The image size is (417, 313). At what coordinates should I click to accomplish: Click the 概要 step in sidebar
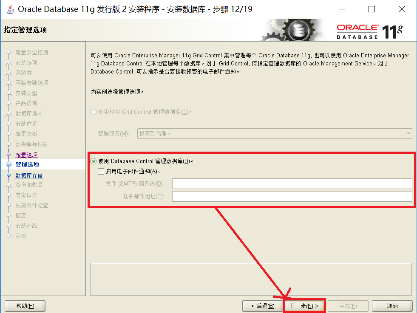point(21,215)
